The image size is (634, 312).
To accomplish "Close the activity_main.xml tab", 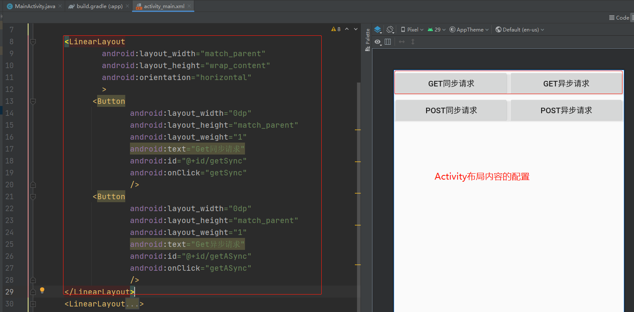I will coord(189,6).
